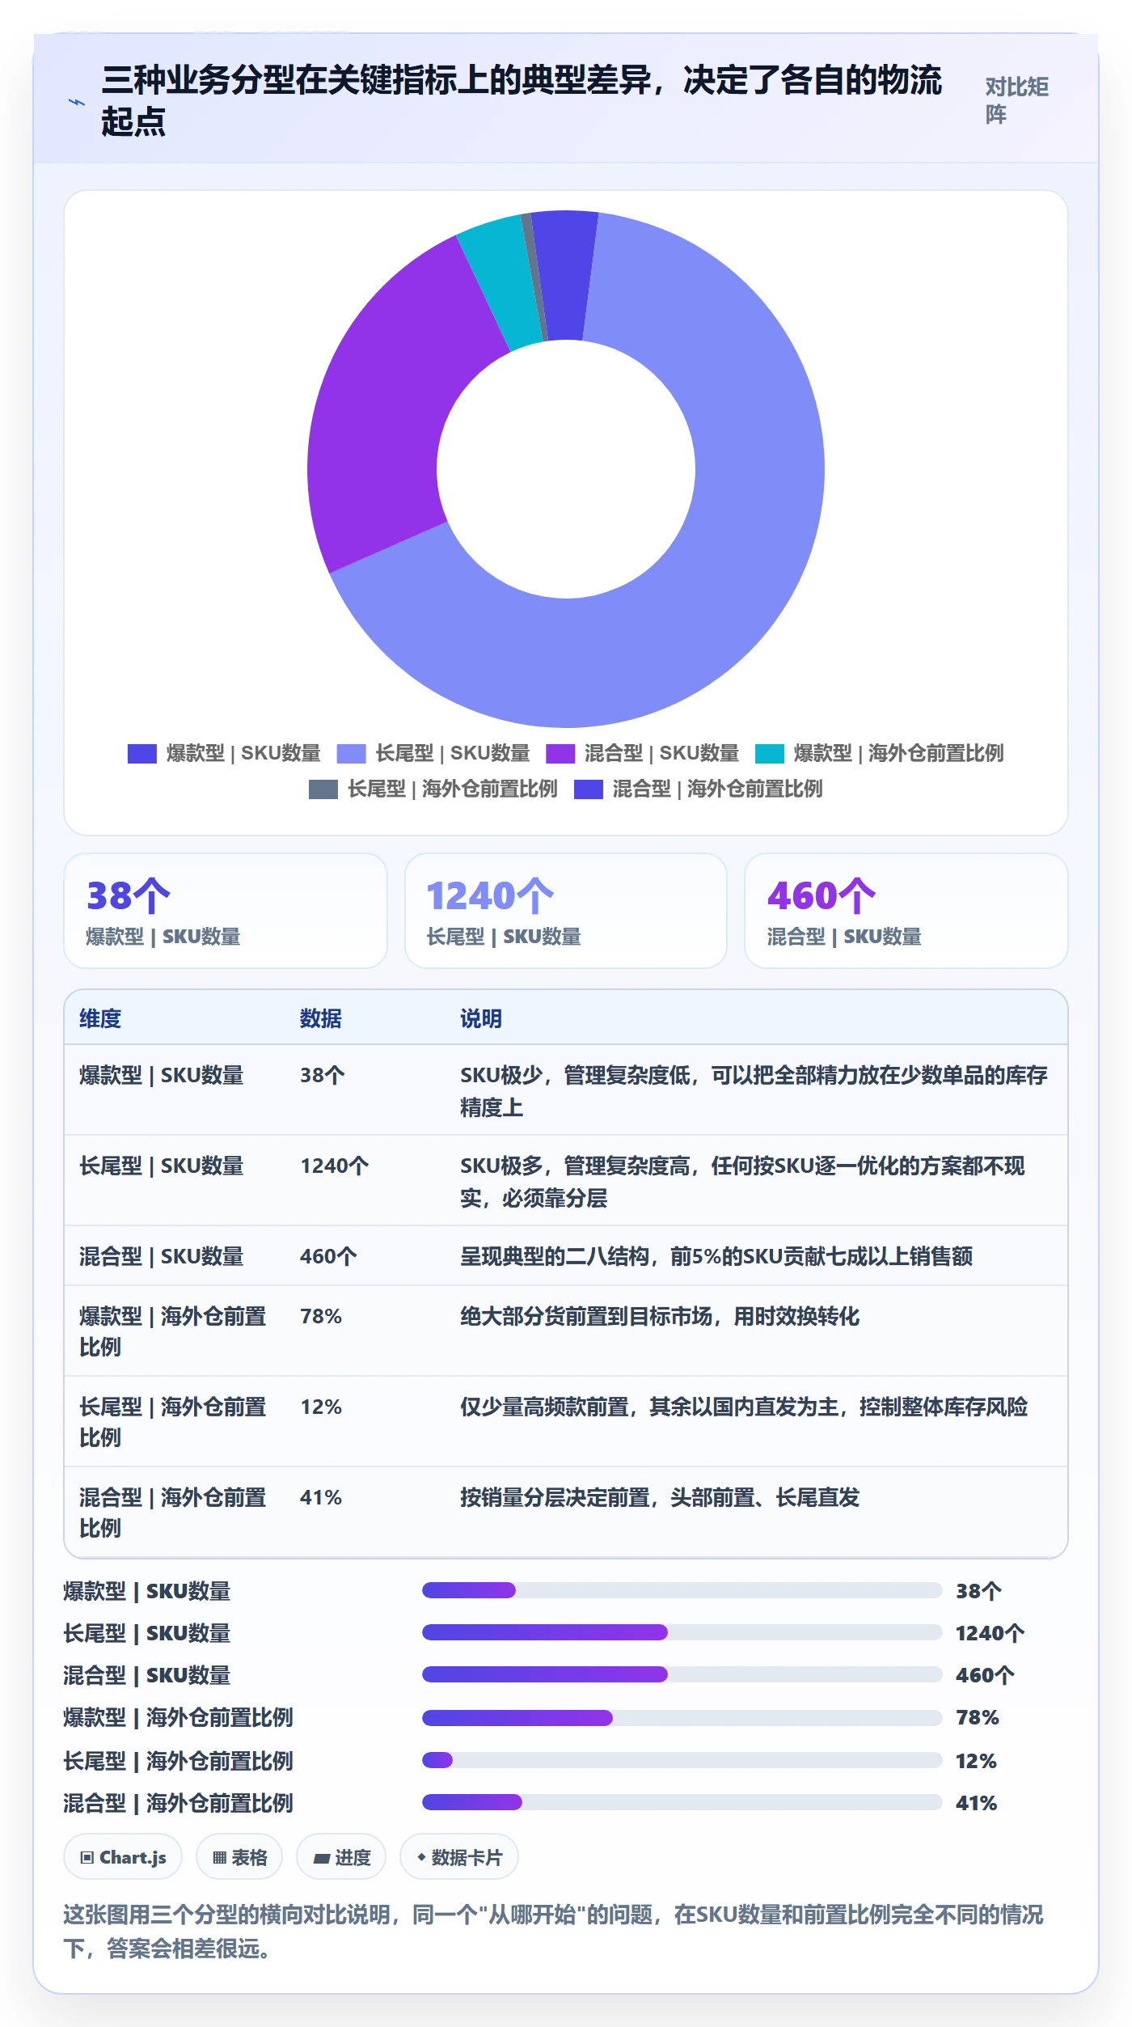Click the zigzag icon beside the title
Image resolution: width=1132 pixels, height=2027 pixels.
click(x=76, y=102)
